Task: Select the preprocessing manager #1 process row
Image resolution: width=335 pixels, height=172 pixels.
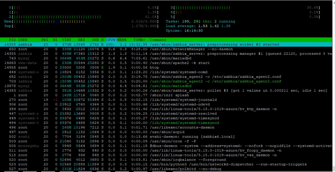Action: pos(166,54)
